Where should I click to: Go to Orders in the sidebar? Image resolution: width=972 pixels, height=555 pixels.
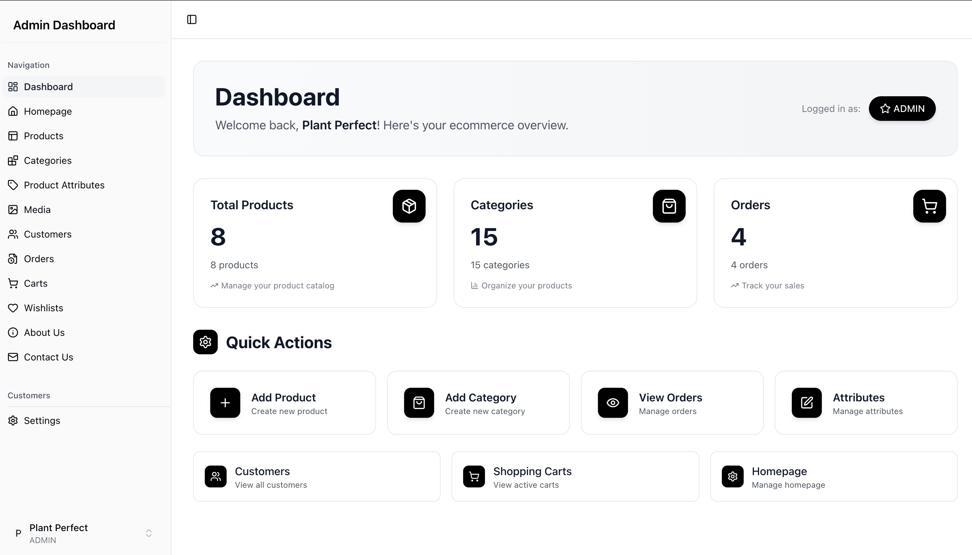point(84,259)
